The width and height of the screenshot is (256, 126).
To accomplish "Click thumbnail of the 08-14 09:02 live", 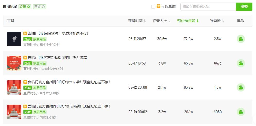I will [x=14, y=112].
